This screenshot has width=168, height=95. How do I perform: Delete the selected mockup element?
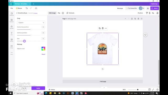pos(103,28)
